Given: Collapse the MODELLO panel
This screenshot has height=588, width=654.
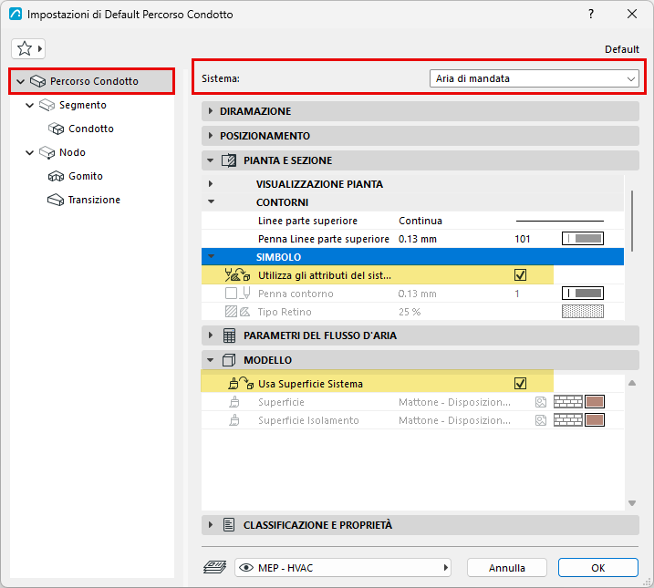Looking at the screenshot, I should pos(211,360).
